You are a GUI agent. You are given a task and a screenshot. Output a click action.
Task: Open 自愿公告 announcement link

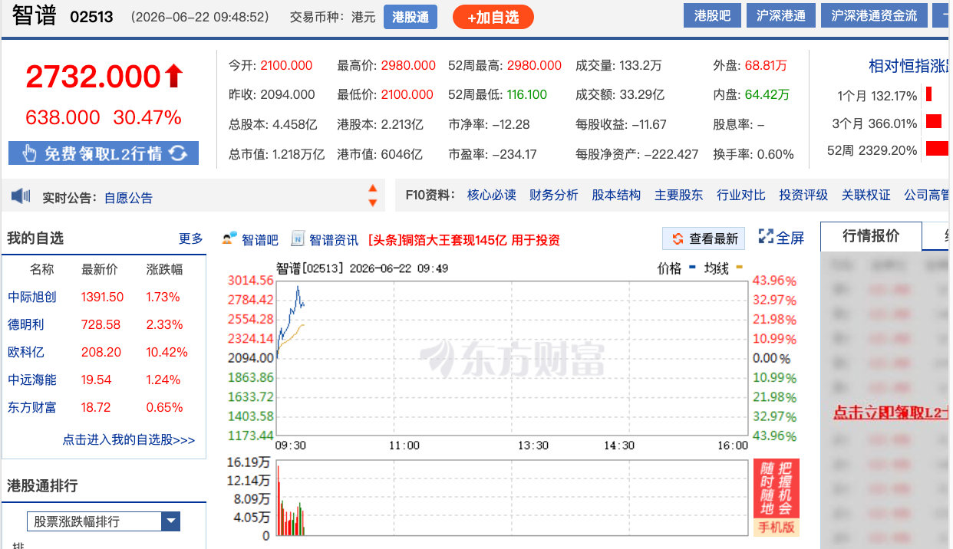click(x=128, y=198)
